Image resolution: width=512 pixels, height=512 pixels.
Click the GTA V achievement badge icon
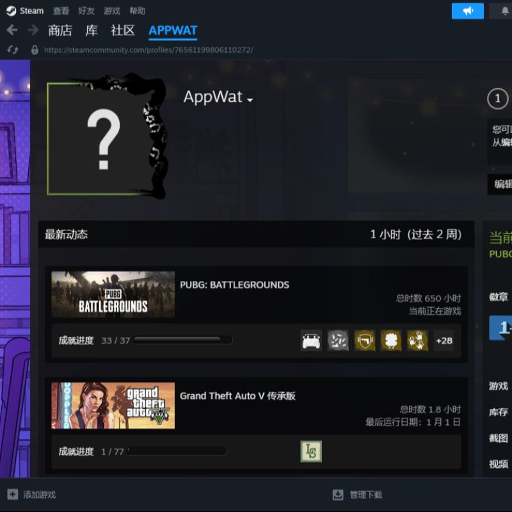tap(311, 451)
